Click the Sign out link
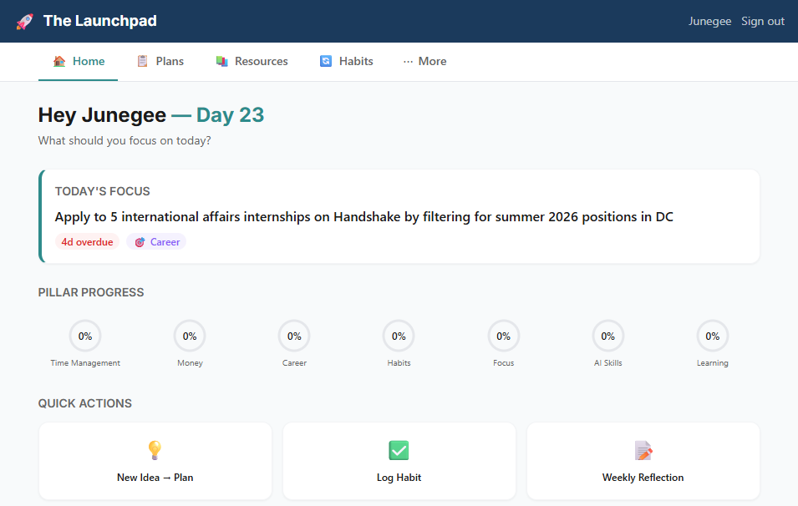798x506 pixels. 762,21
